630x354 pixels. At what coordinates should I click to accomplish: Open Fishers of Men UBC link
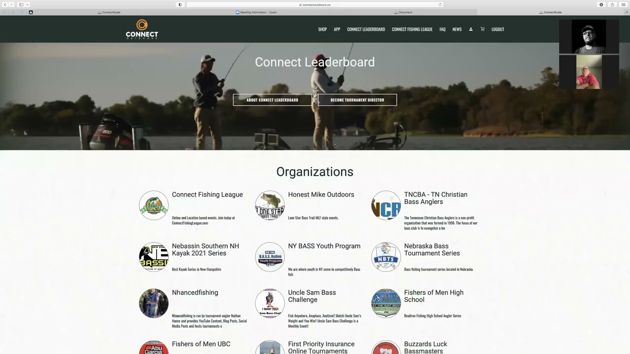[201, 344]
